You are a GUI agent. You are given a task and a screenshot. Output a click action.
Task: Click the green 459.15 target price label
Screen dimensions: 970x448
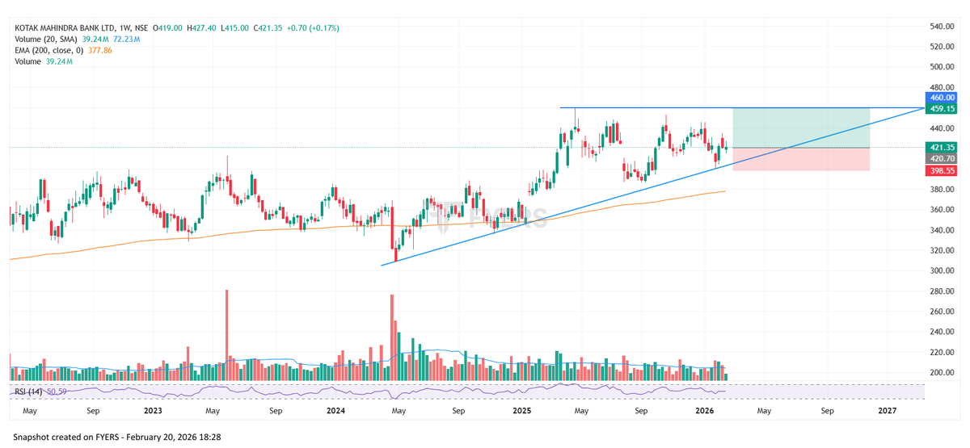click(x=941, y=108)
